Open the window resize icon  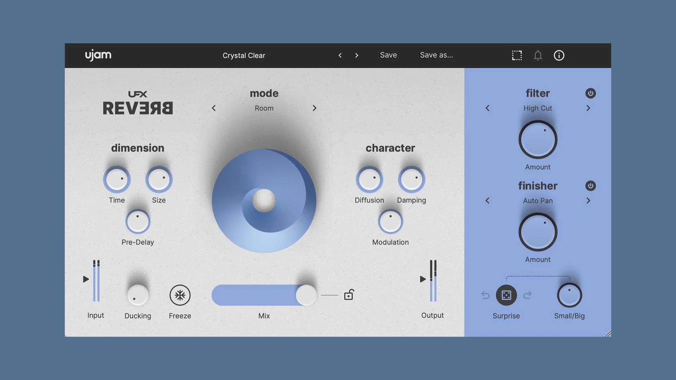tap(516, 55)
